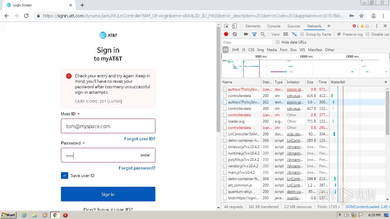This screenshot has width=390, height=219.
Task: Filter requests by Doc
Action: (x=293, y=50)
